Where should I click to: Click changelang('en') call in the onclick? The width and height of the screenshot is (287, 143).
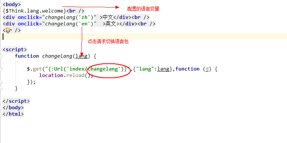coord(69,24)
